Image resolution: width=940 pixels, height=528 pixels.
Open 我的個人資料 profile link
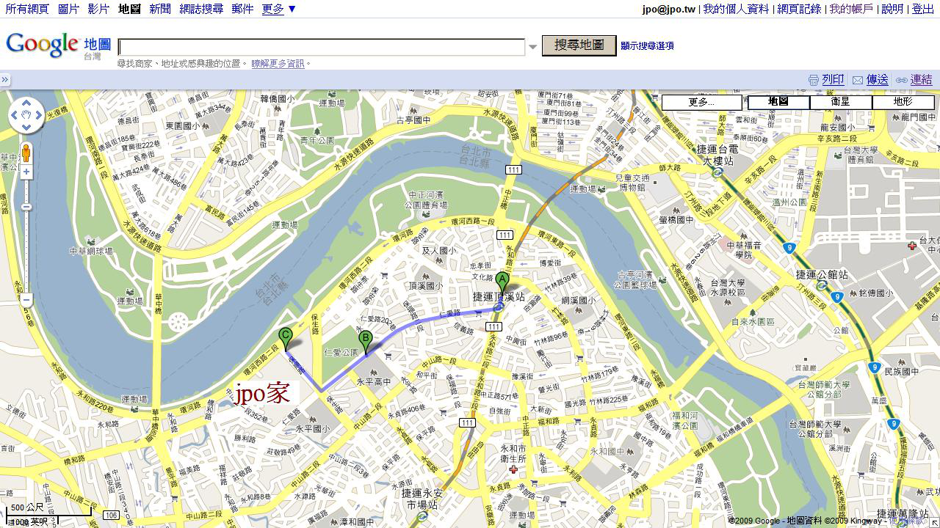(x=736, y=9)
